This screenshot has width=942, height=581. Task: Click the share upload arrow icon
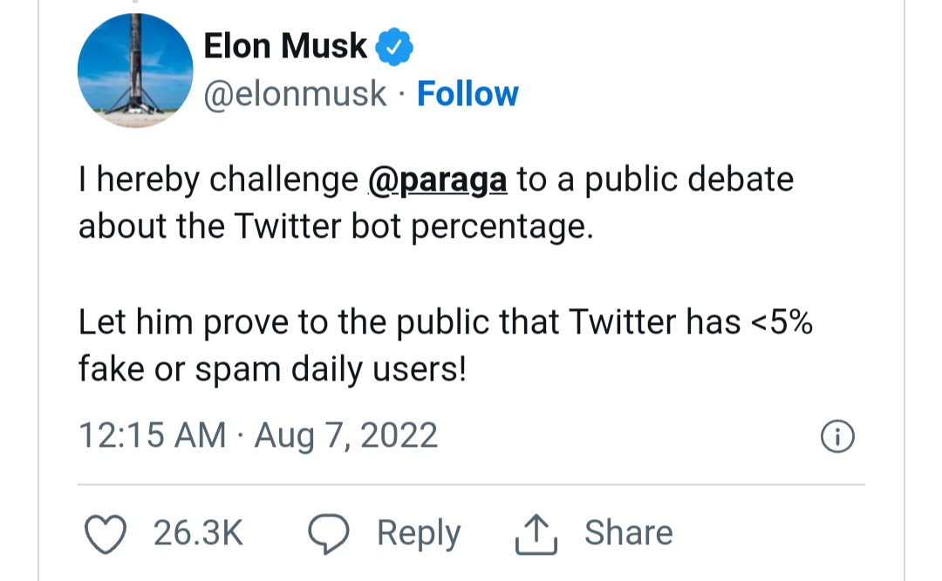point(536,533)
